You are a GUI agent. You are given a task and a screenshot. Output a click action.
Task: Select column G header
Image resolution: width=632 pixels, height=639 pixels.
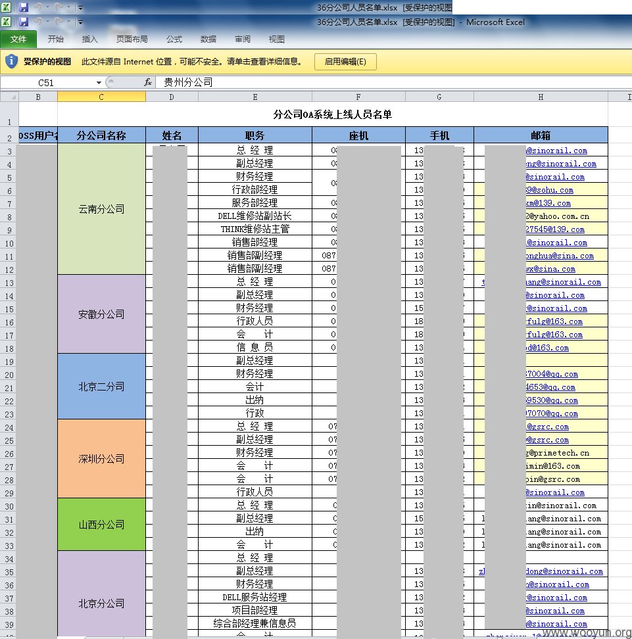[x=439, y=97]
